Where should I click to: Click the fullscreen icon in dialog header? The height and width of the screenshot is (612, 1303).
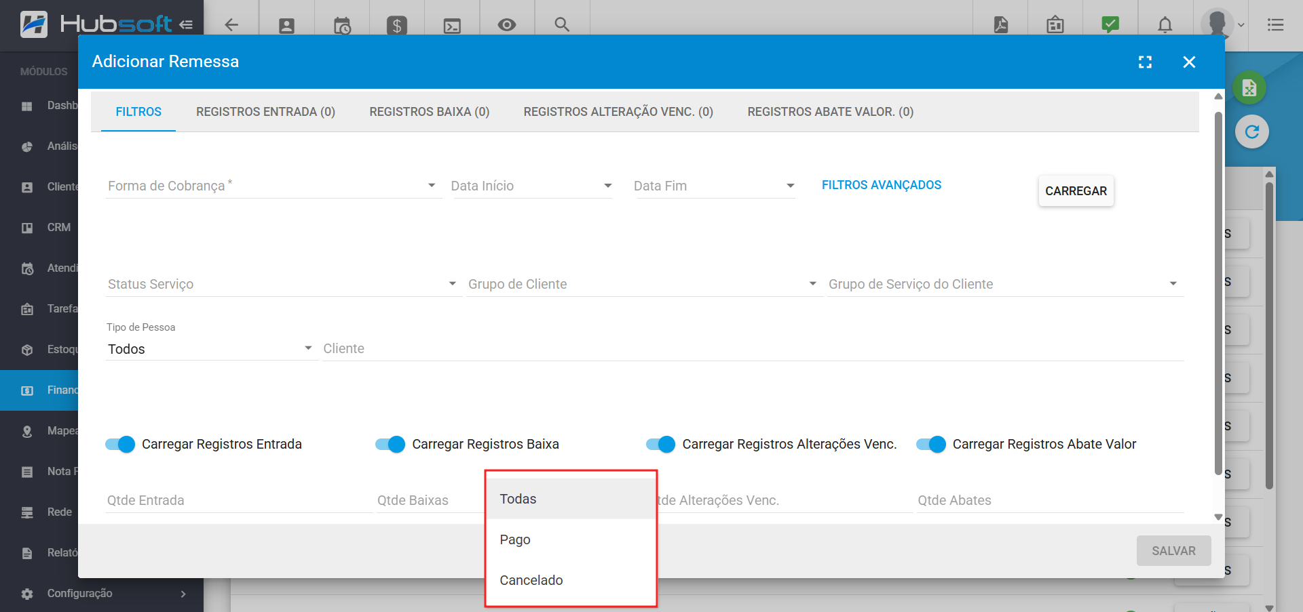(1145, 62)
